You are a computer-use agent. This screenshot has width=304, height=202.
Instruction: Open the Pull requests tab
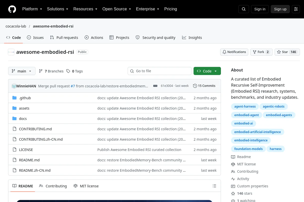tap(64, 38)
